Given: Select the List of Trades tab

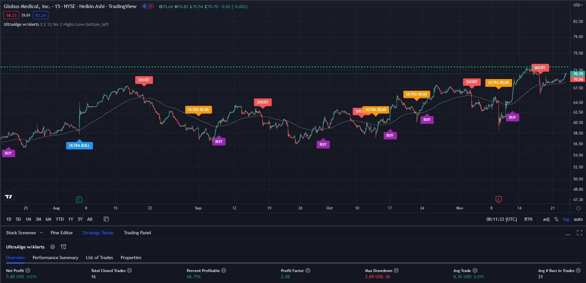Looking at the screenshot, I should click(x=99, y=257).
